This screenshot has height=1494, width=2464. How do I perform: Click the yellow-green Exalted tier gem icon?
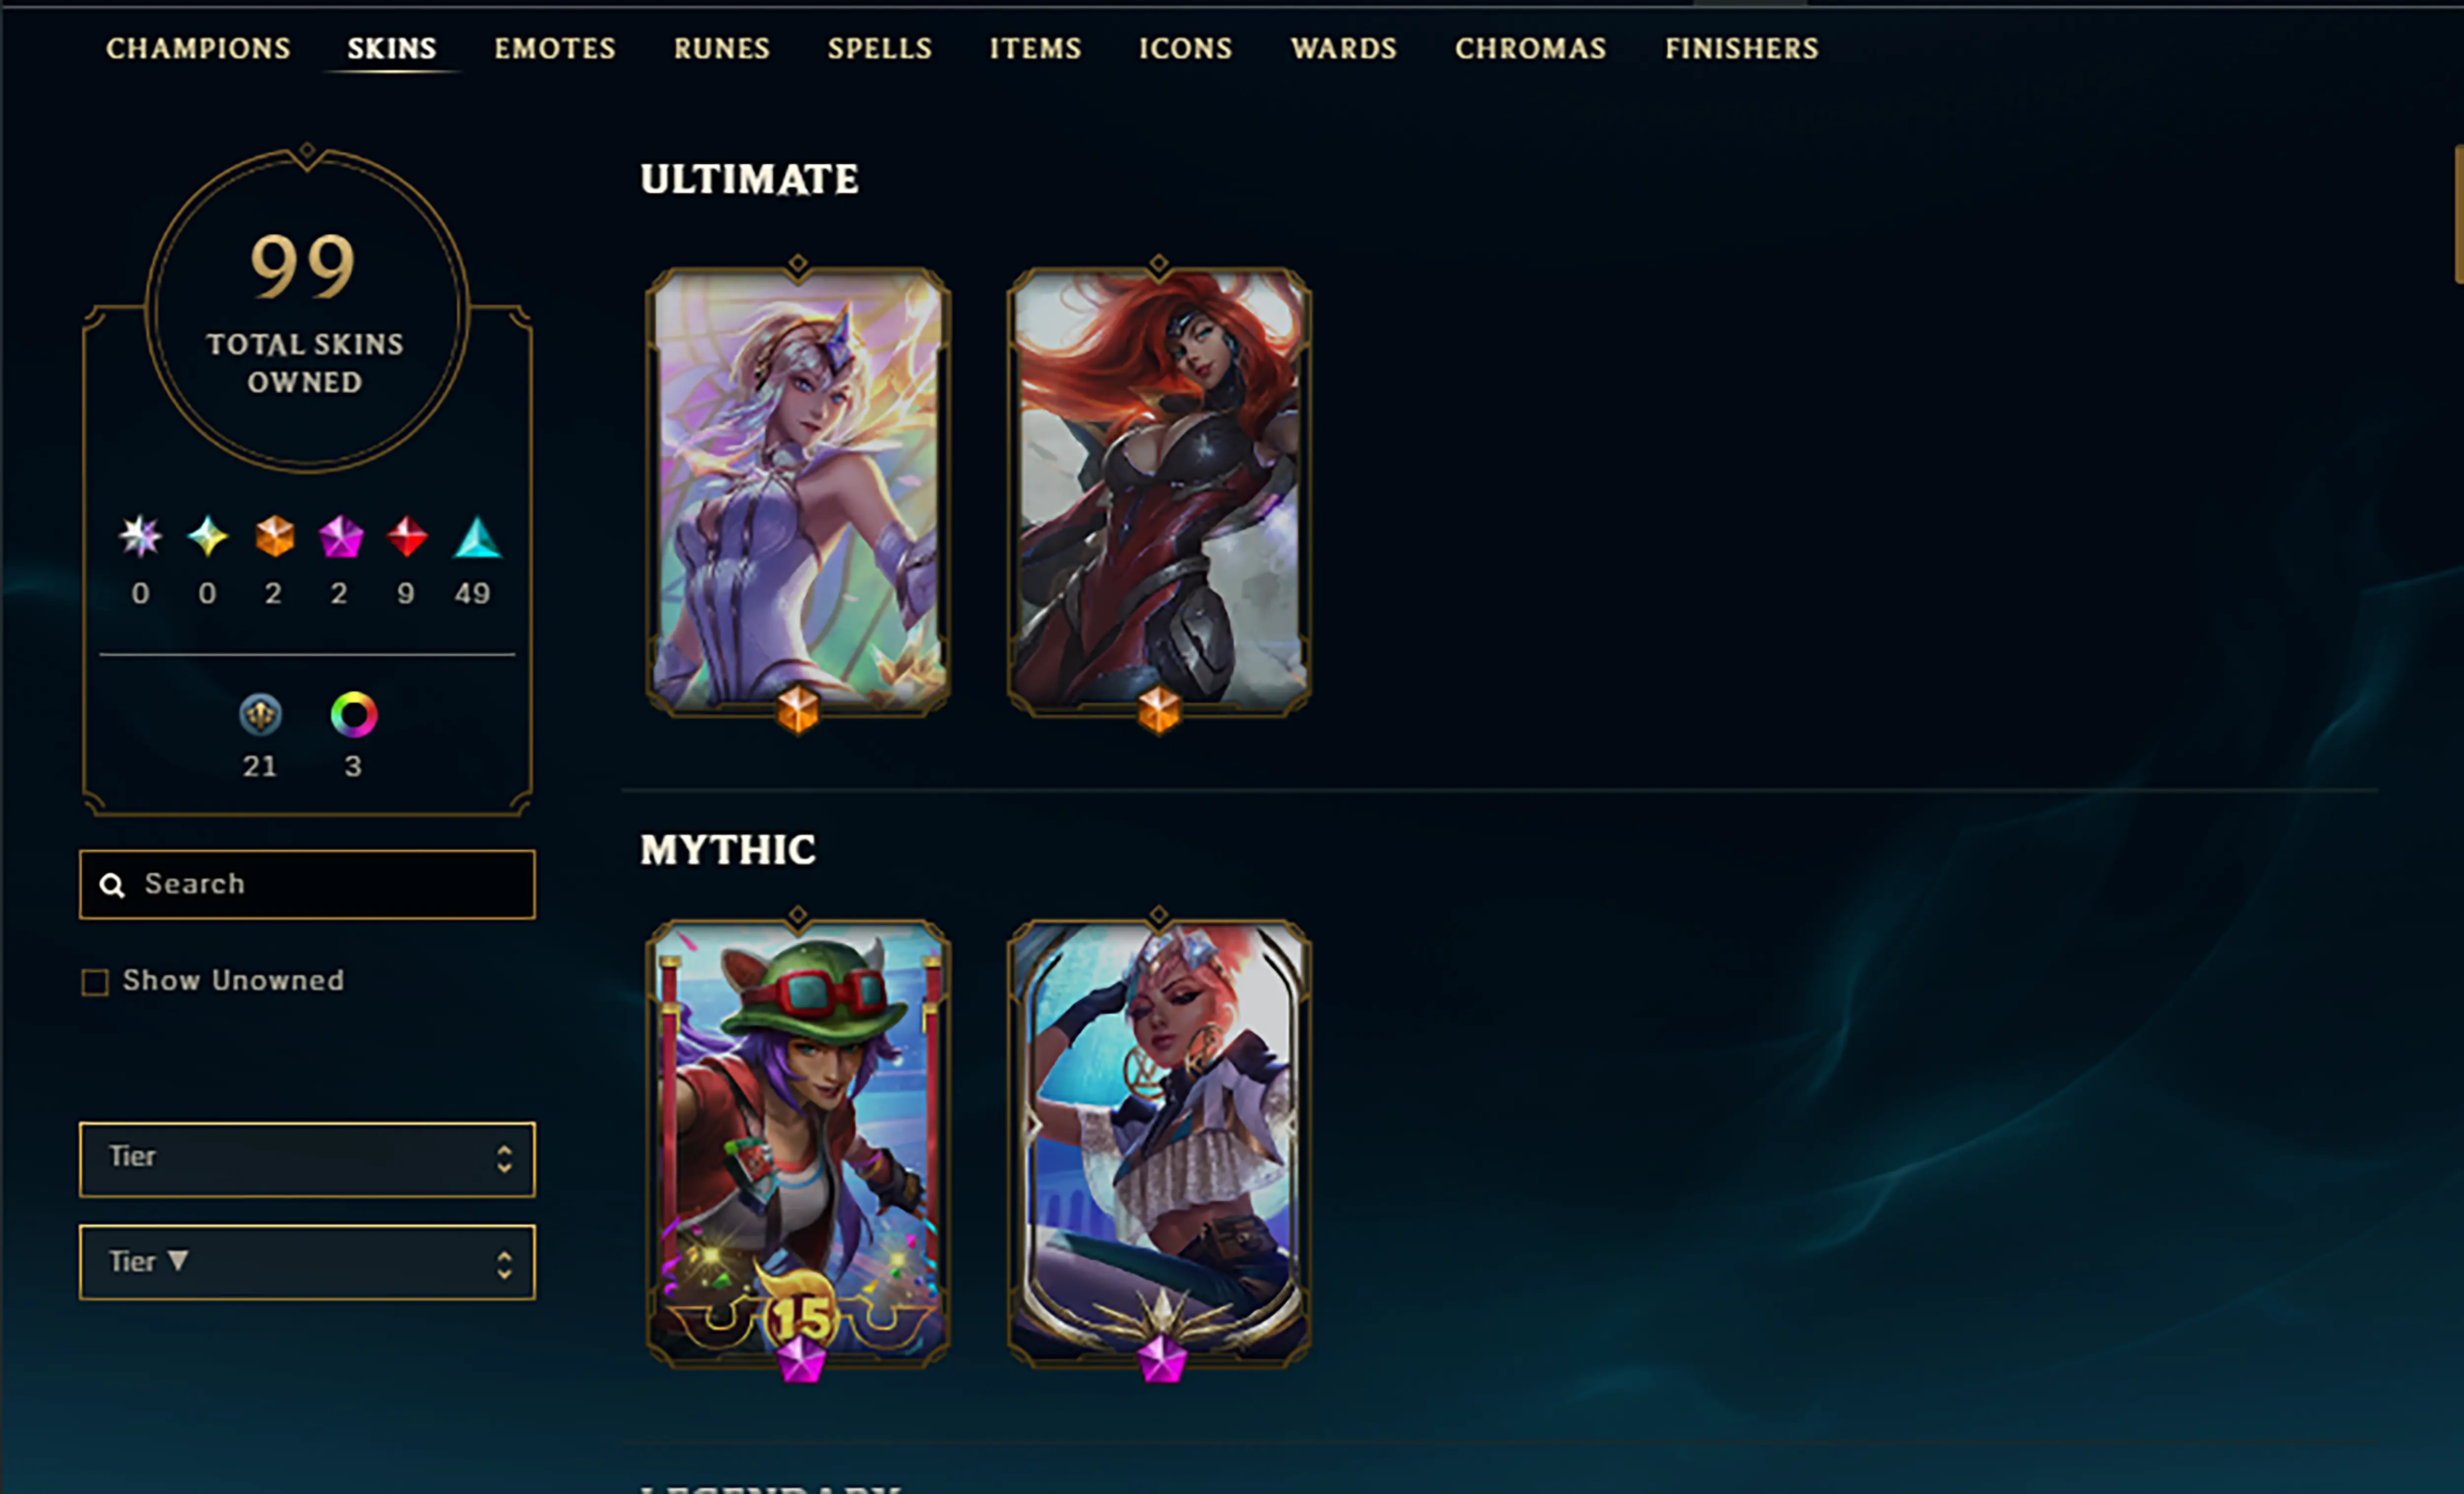[207, 536]
